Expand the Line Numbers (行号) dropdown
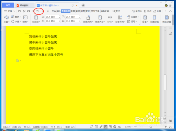The image size is (176, 131). point(136,21)
